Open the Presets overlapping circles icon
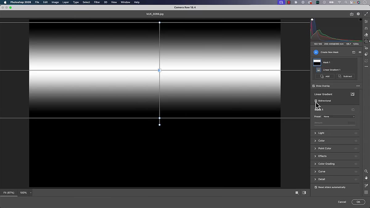Screen dimensions: 370x208 pyautogui.click(x=366, y=54)
